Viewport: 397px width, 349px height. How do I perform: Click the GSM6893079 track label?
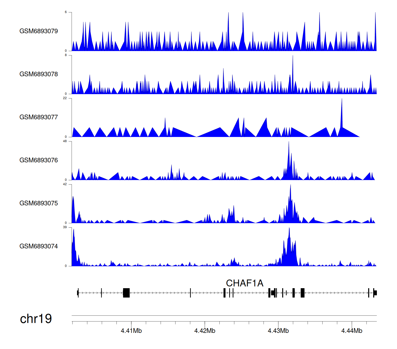[x=39, y=31]
